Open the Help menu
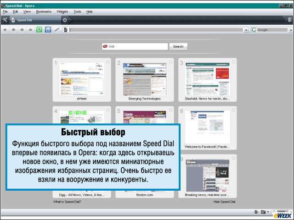 coord(90,11)
